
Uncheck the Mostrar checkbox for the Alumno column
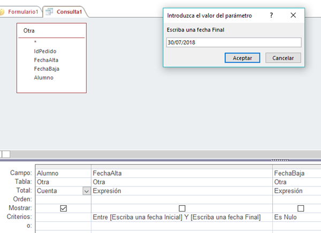64,208
